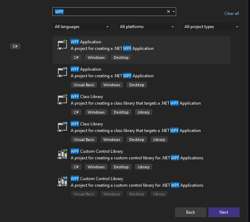This screenshot has height=222, width=250.
Task: Choose the C# WPF Class Library title
Action: [87, 97]
